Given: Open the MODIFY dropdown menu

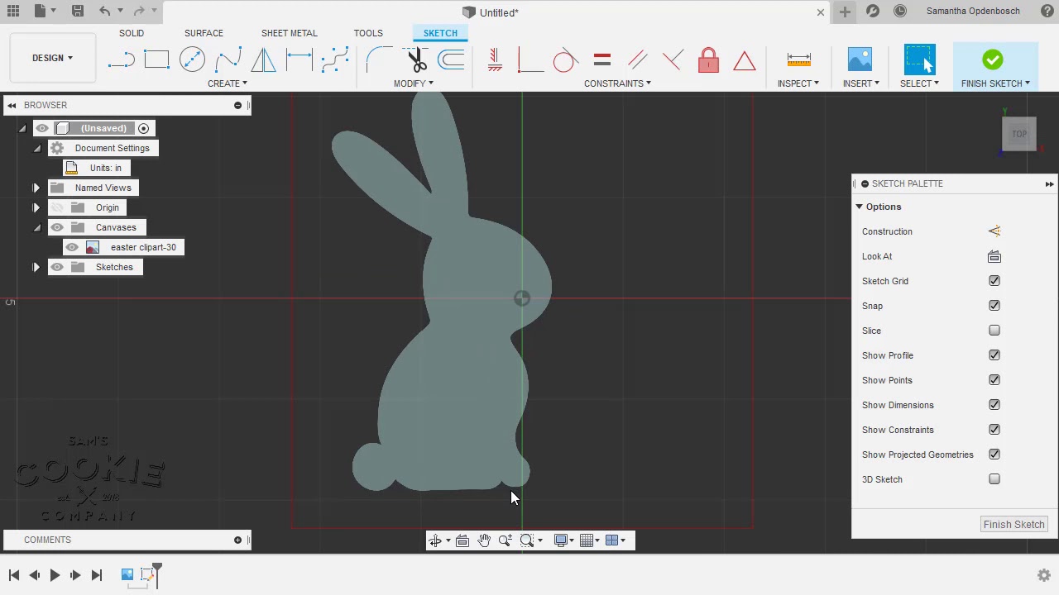Looking at the screenshot, I should pos(413,83).
